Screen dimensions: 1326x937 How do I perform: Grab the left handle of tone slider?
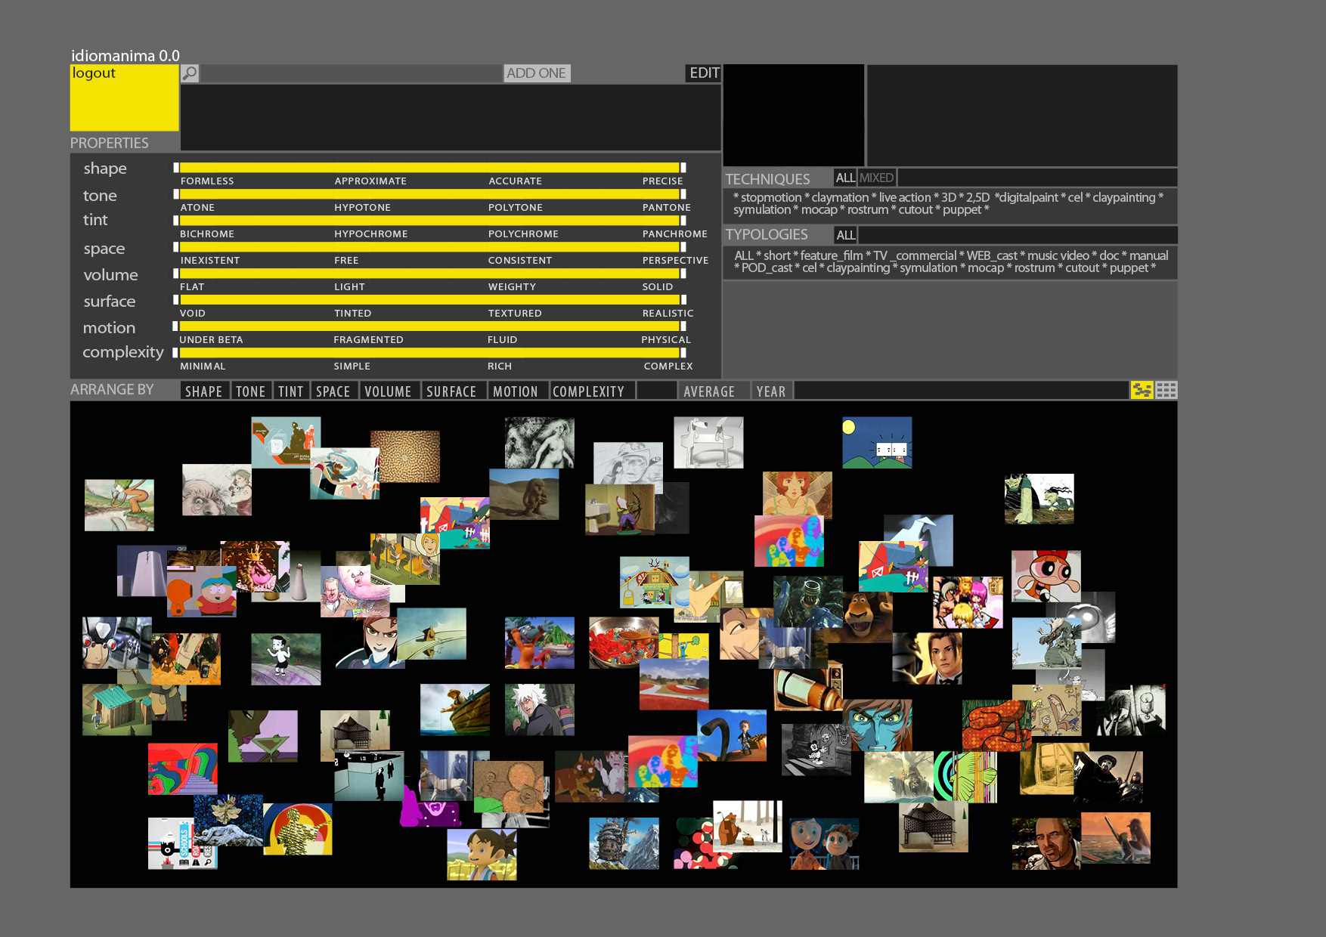[176, 194]
